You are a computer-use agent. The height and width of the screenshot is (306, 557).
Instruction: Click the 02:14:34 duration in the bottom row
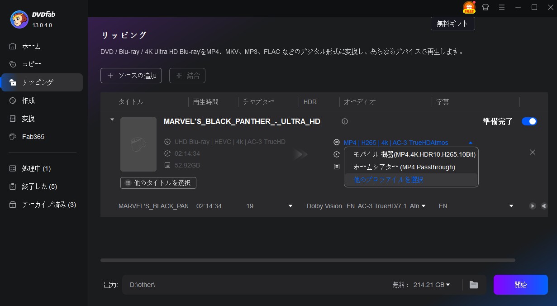[x=209, y=206]
